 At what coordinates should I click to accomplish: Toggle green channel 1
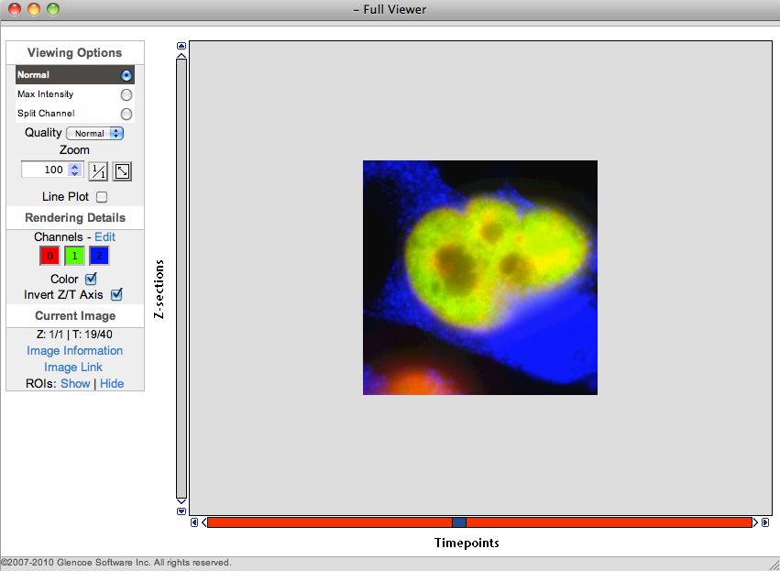tap(74, 257)
